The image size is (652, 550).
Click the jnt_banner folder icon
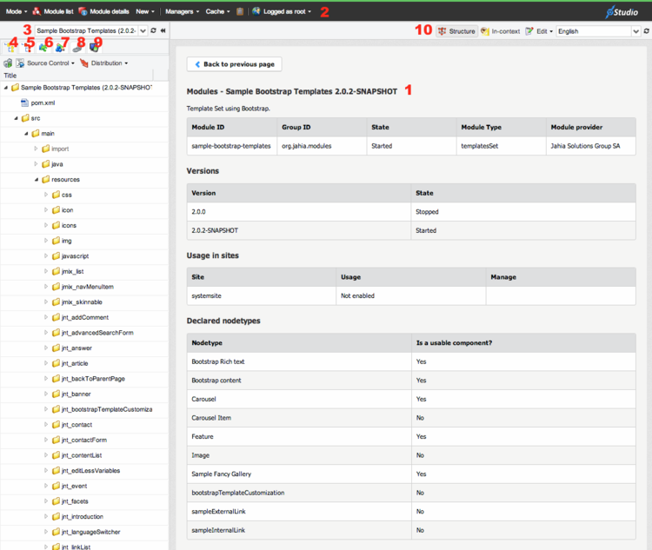56,394
